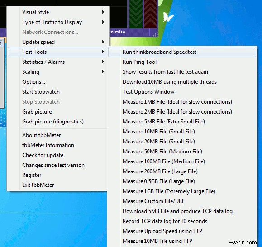
Task: Launch Run Ping Tool
Action: click(x=182, y=62)
